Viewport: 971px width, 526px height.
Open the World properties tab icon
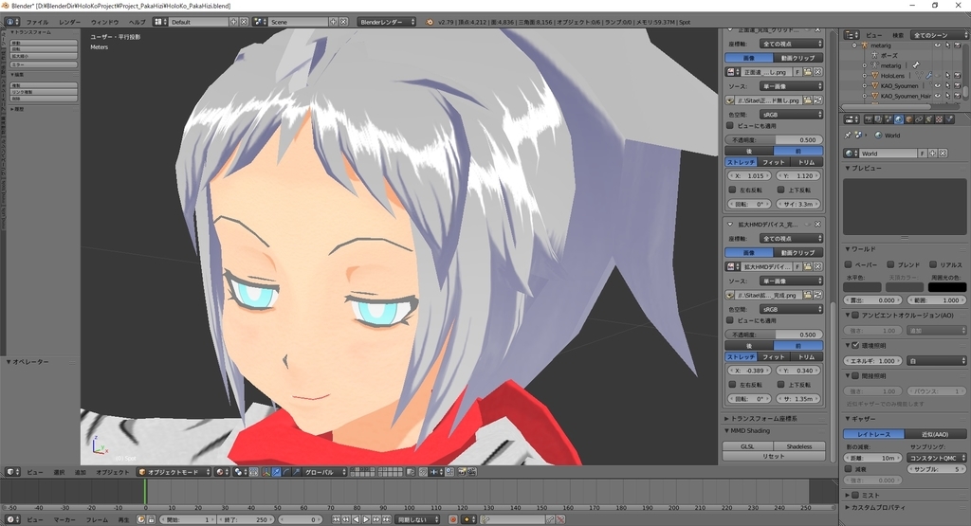pyautogui.click(x=899, y=119)
